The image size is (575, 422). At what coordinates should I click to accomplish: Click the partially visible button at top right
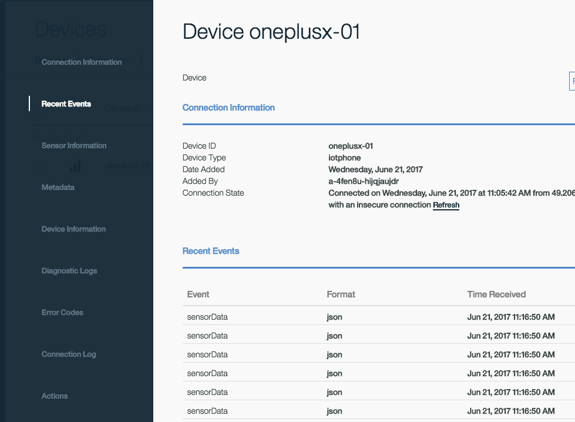point(572,81)
